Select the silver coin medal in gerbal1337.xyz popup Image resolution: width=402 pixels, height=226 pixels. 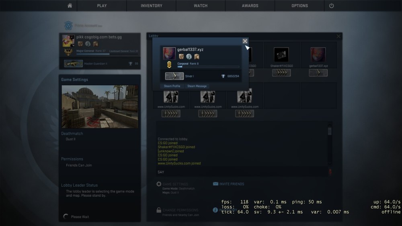click(189, 57)
